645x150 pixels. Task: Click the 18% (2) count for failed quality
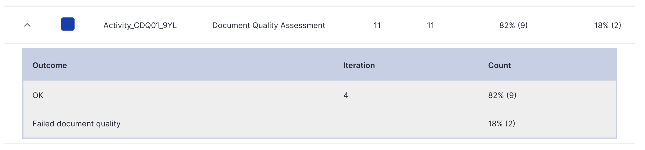coord(501,124)
